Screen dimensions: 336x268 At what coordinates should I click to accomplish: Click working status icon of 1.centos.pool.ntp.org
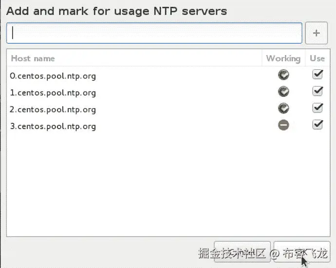click(x=283, y=92)
